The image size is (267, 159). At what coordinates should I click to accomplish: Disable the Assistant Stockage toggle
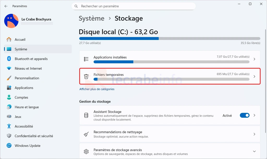point(245,115)
